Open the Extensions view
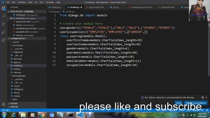210x118 pixels. click(4, 40)
